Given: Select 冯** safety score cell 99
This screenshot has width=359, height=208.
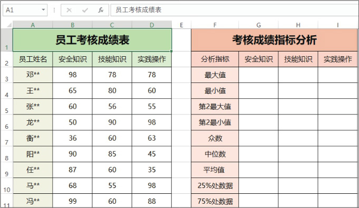Looking at the screenshot, I should (x=72, y=201).
